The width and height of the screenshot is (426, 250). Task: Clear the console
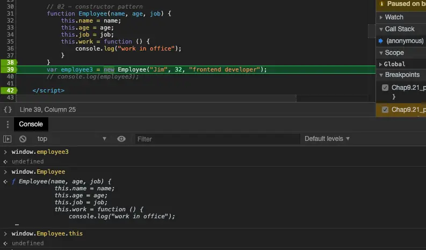(x=23, y=139)
